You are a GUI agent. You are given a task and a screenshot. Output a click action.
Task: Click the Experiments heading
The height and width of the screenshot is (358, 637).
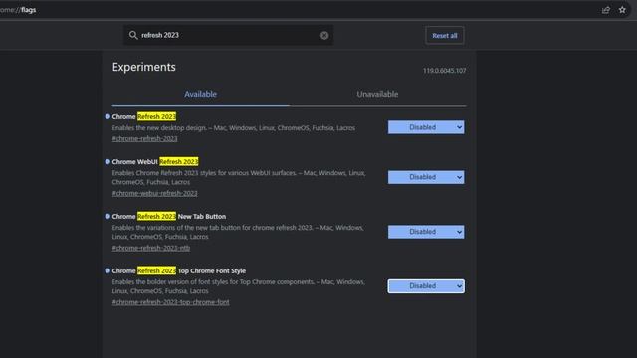point(143,67)
